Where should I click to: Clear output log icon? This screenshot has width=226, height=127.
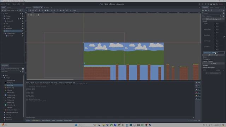click(x=196, y=83)
